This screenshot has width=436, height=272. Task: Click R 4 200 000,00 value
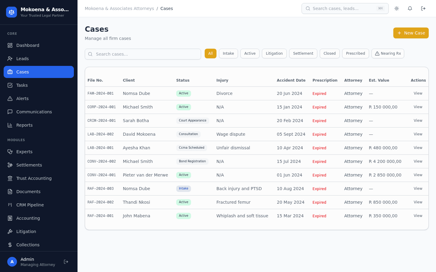[385, 161]
